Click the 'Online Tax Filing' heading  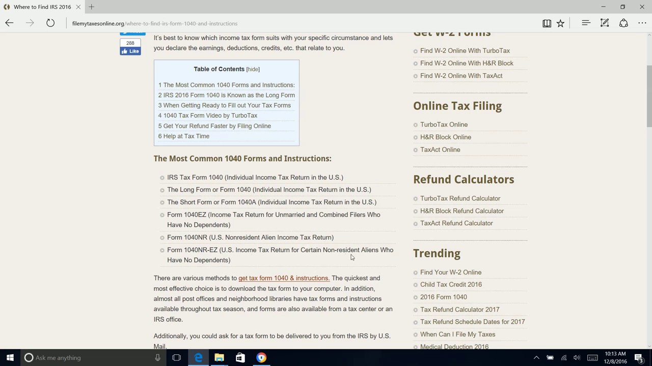pyautogui.click(x=457, y=106)
